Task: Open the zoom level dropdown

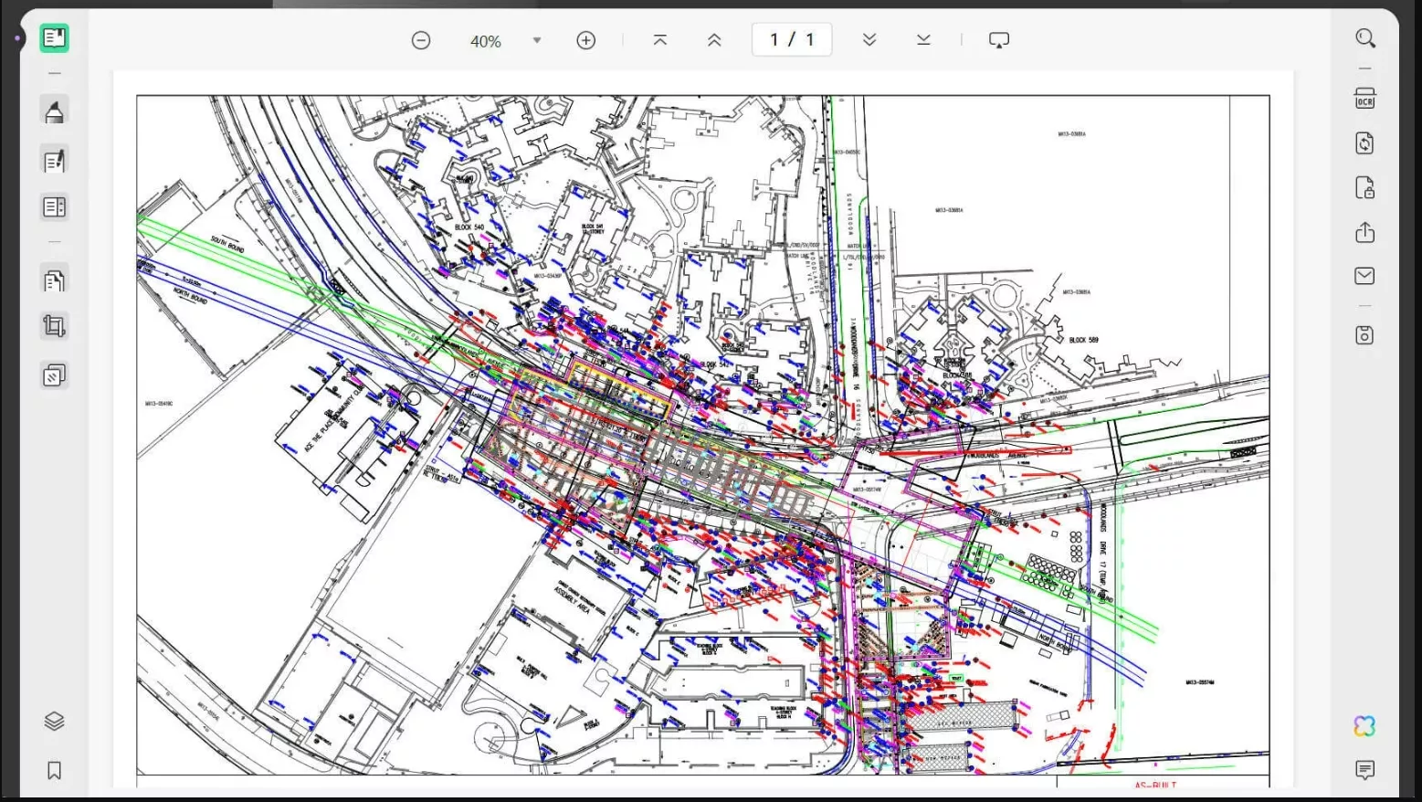Action: (537, 39)
